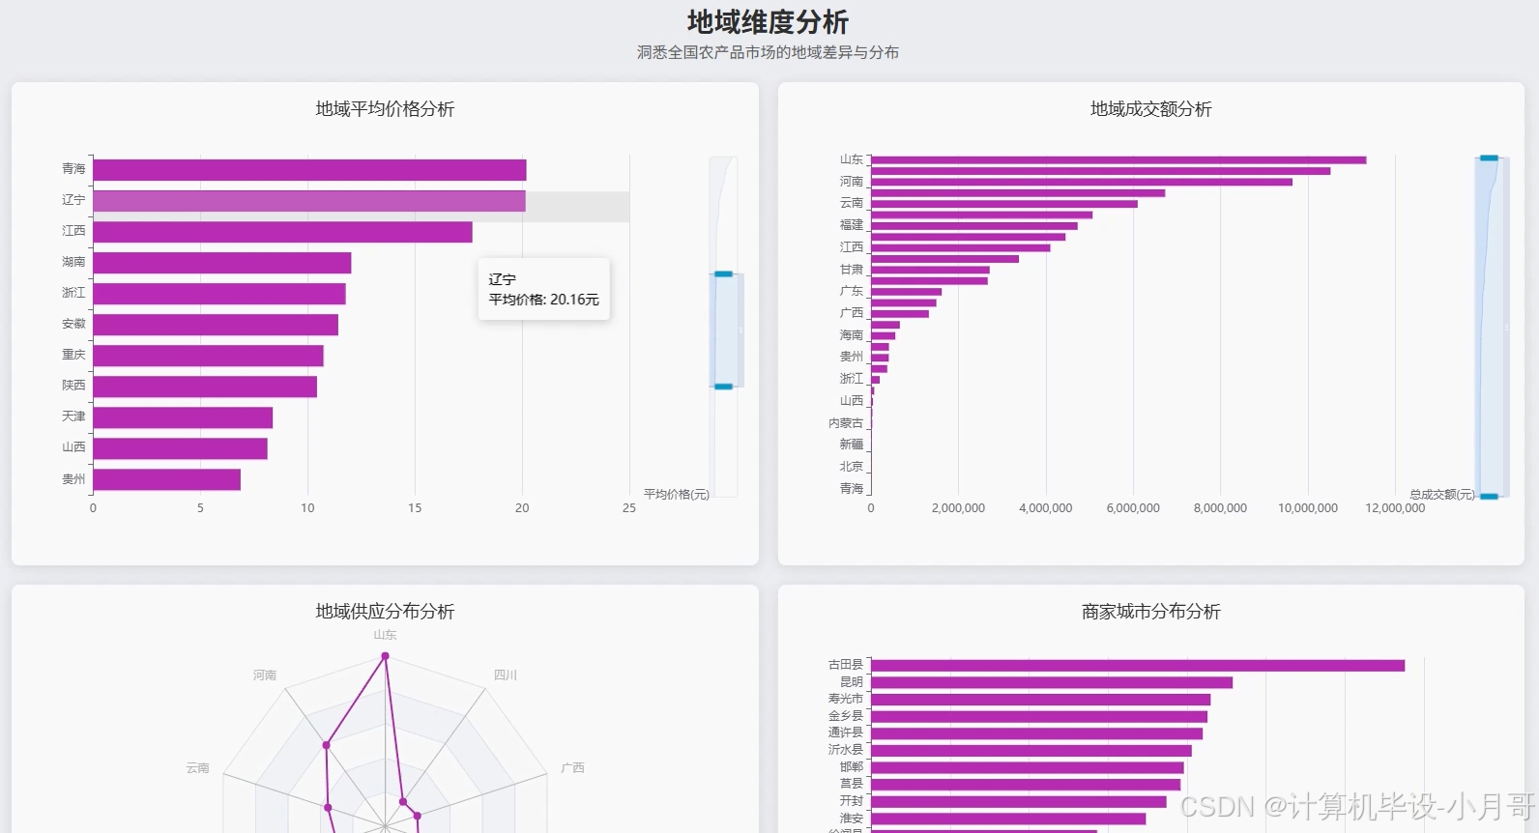Click the 6,000,000 axis tick label

click(1133, 508)
